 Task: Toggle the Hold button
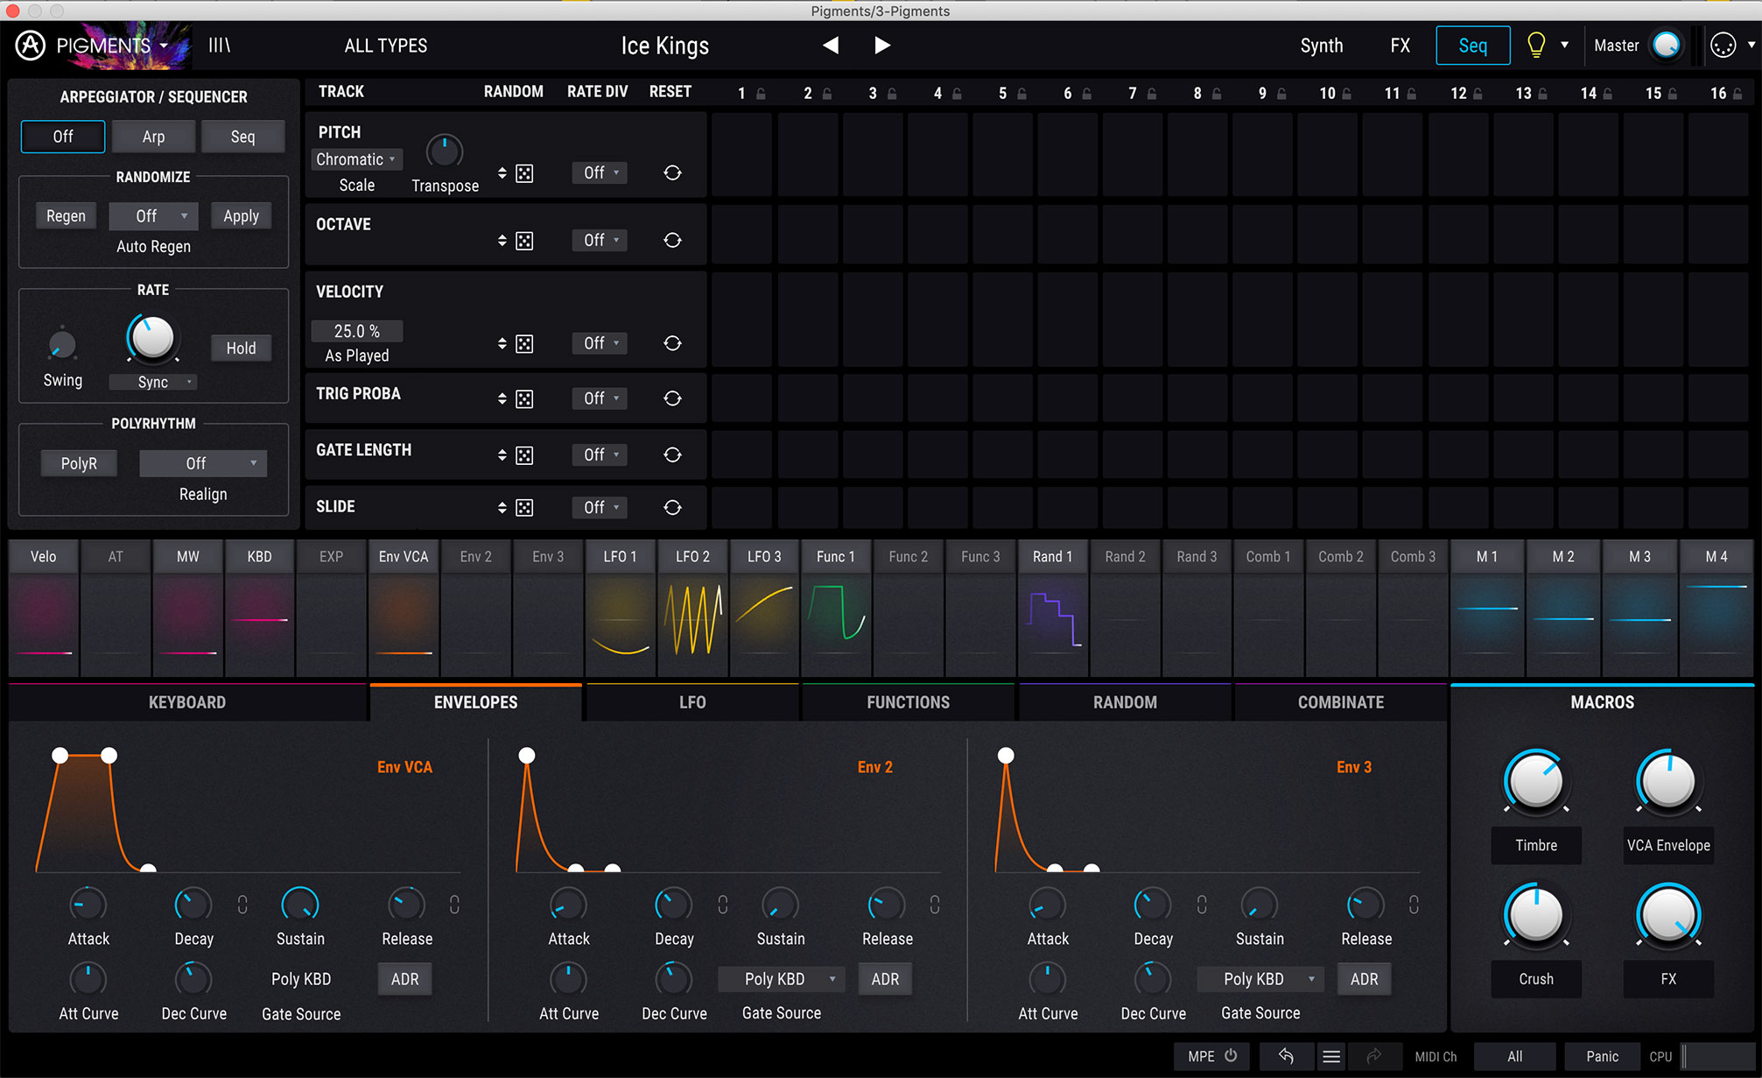coord(241,349)
